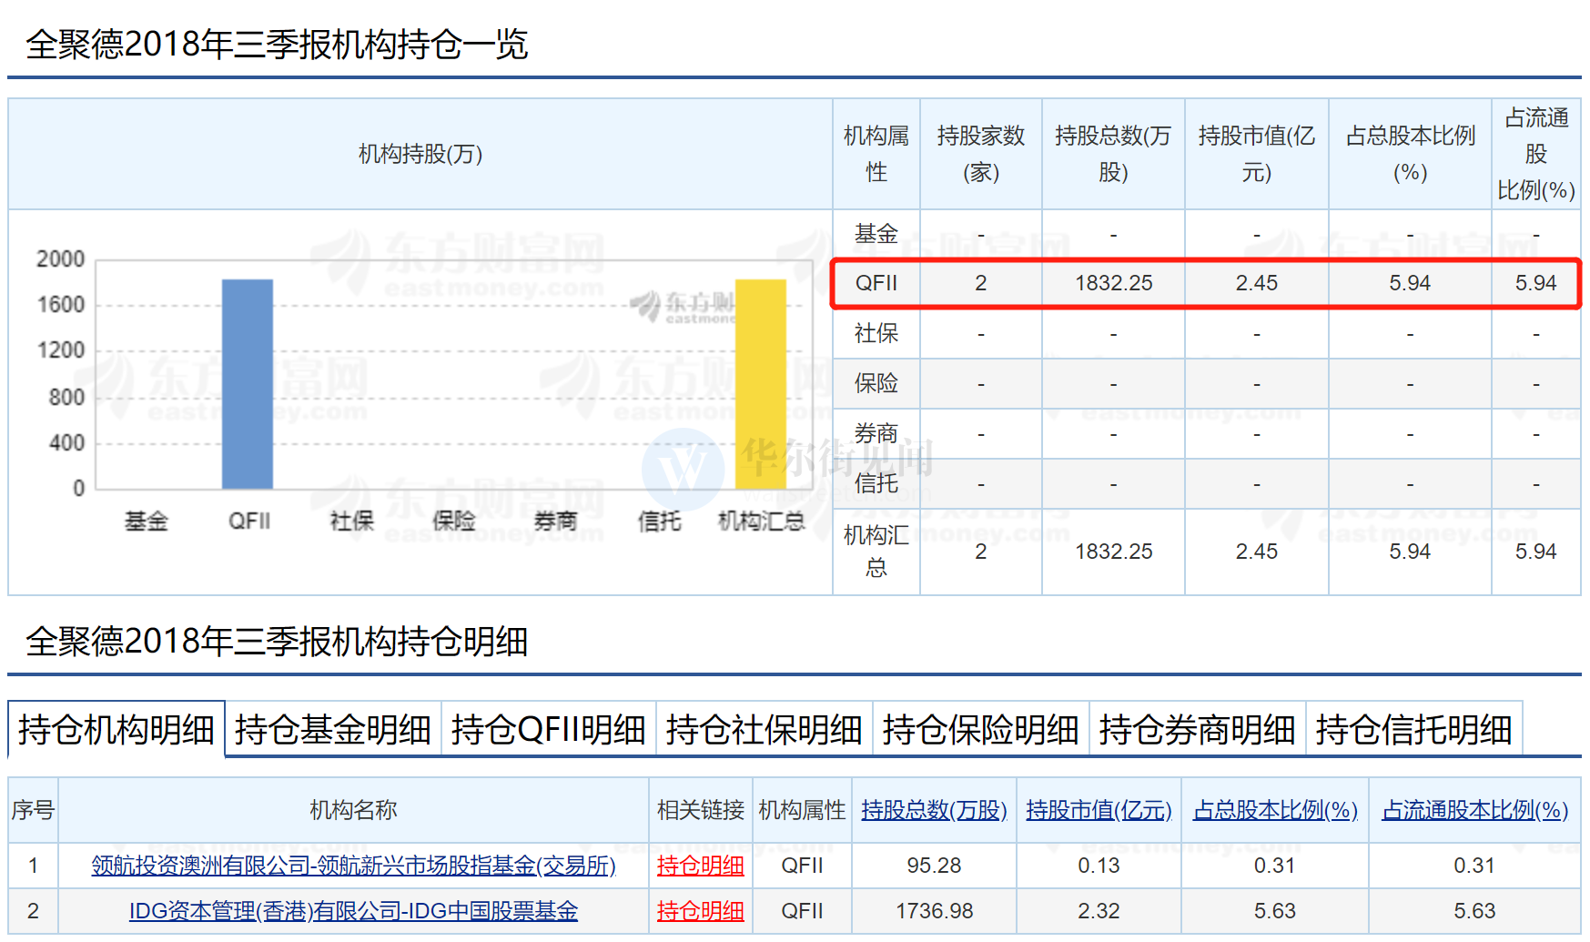Click the 2.45 value in QFII row
The image size is (1590, 942).
click(1256, 283)
